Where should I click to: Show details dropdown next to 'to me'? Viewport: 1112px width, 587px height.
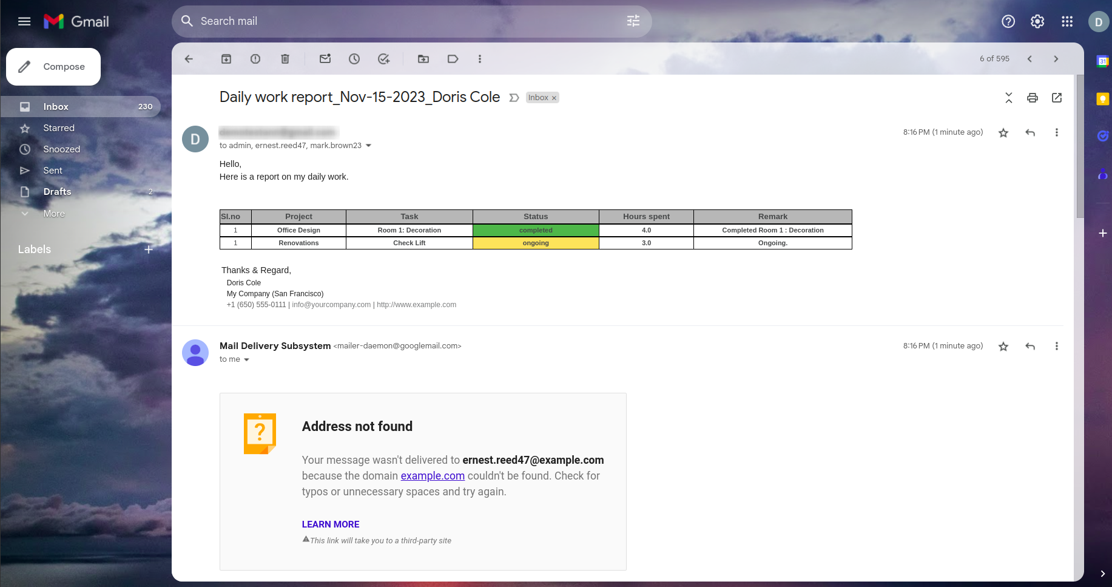click(x=246, y=359)
